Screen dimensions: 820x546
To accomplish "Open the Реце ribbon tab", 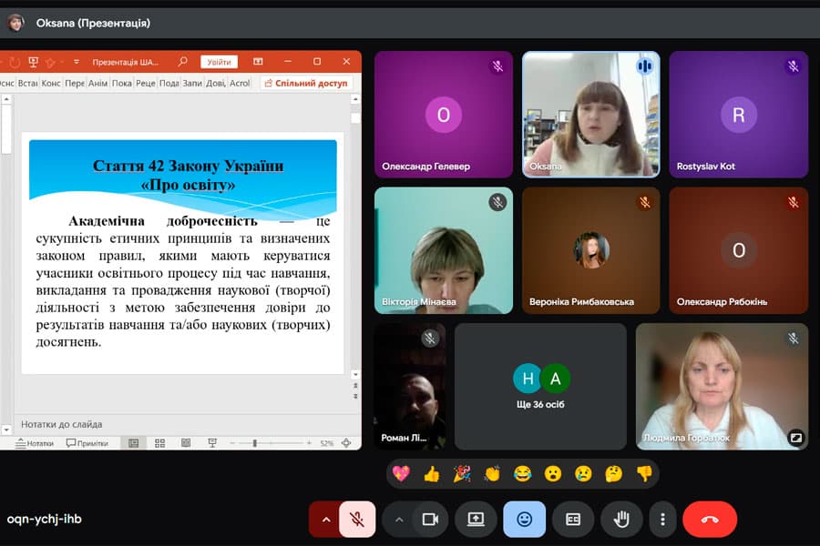I will [146, 83].
